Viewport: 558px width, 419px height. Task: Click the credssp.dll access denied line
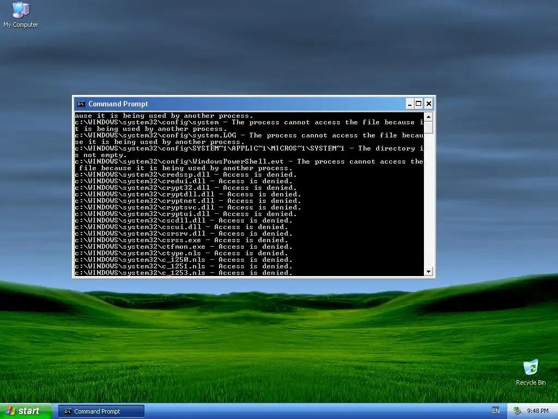coord(186,175)
